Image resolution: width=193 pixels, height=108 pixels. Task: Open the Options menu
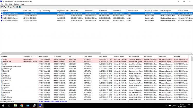[x=17, y=4]
